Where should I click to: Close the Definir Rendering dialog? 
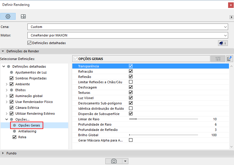coord(231,5)
